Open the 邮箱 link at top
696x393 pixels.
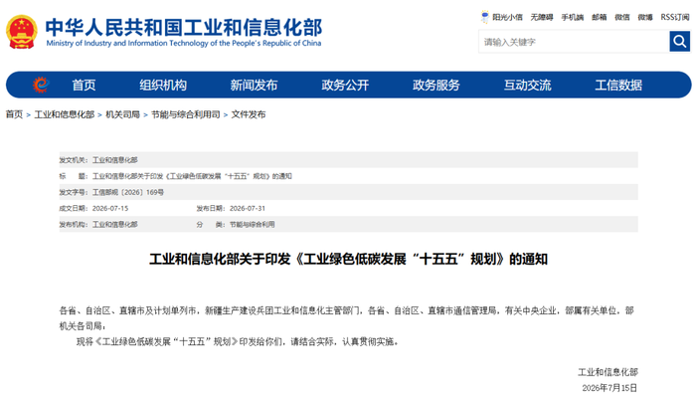click(x=600, y=17)
